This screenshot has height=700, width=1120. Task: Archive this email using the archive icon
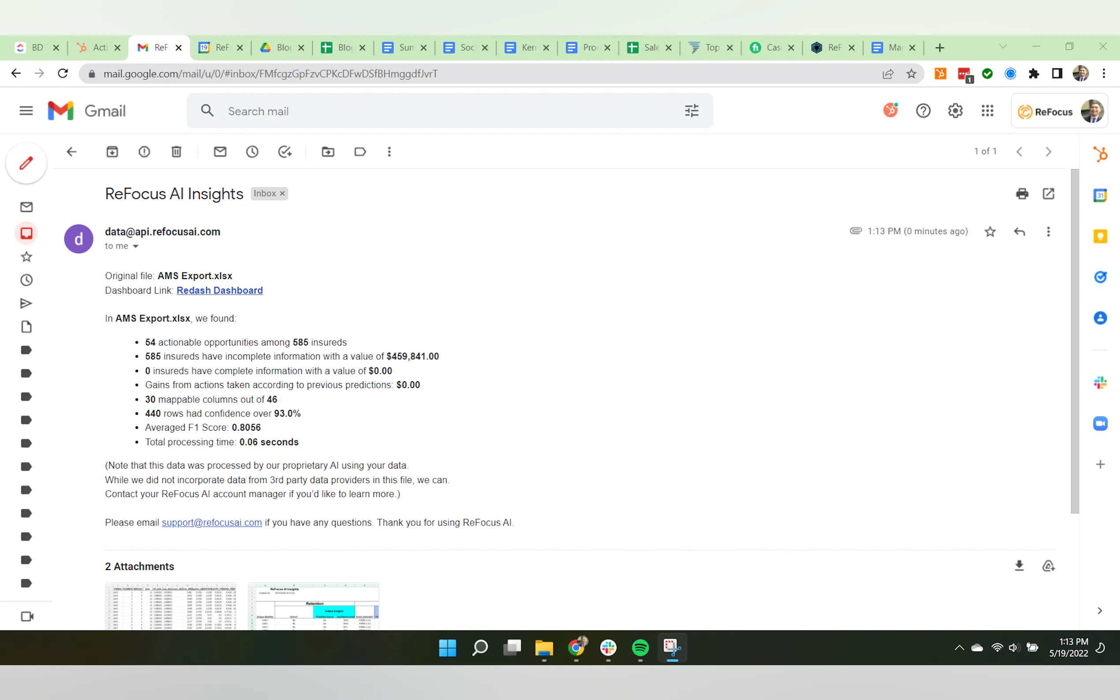tap(112, 152)
